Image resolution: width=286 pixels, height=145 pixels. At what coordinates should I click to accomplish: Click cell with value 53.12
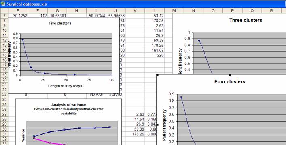[155, 16]
